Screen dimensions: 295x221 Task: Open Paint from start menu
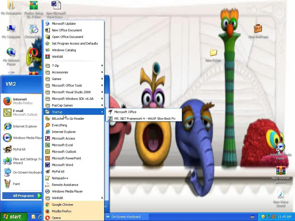point(21,184)
